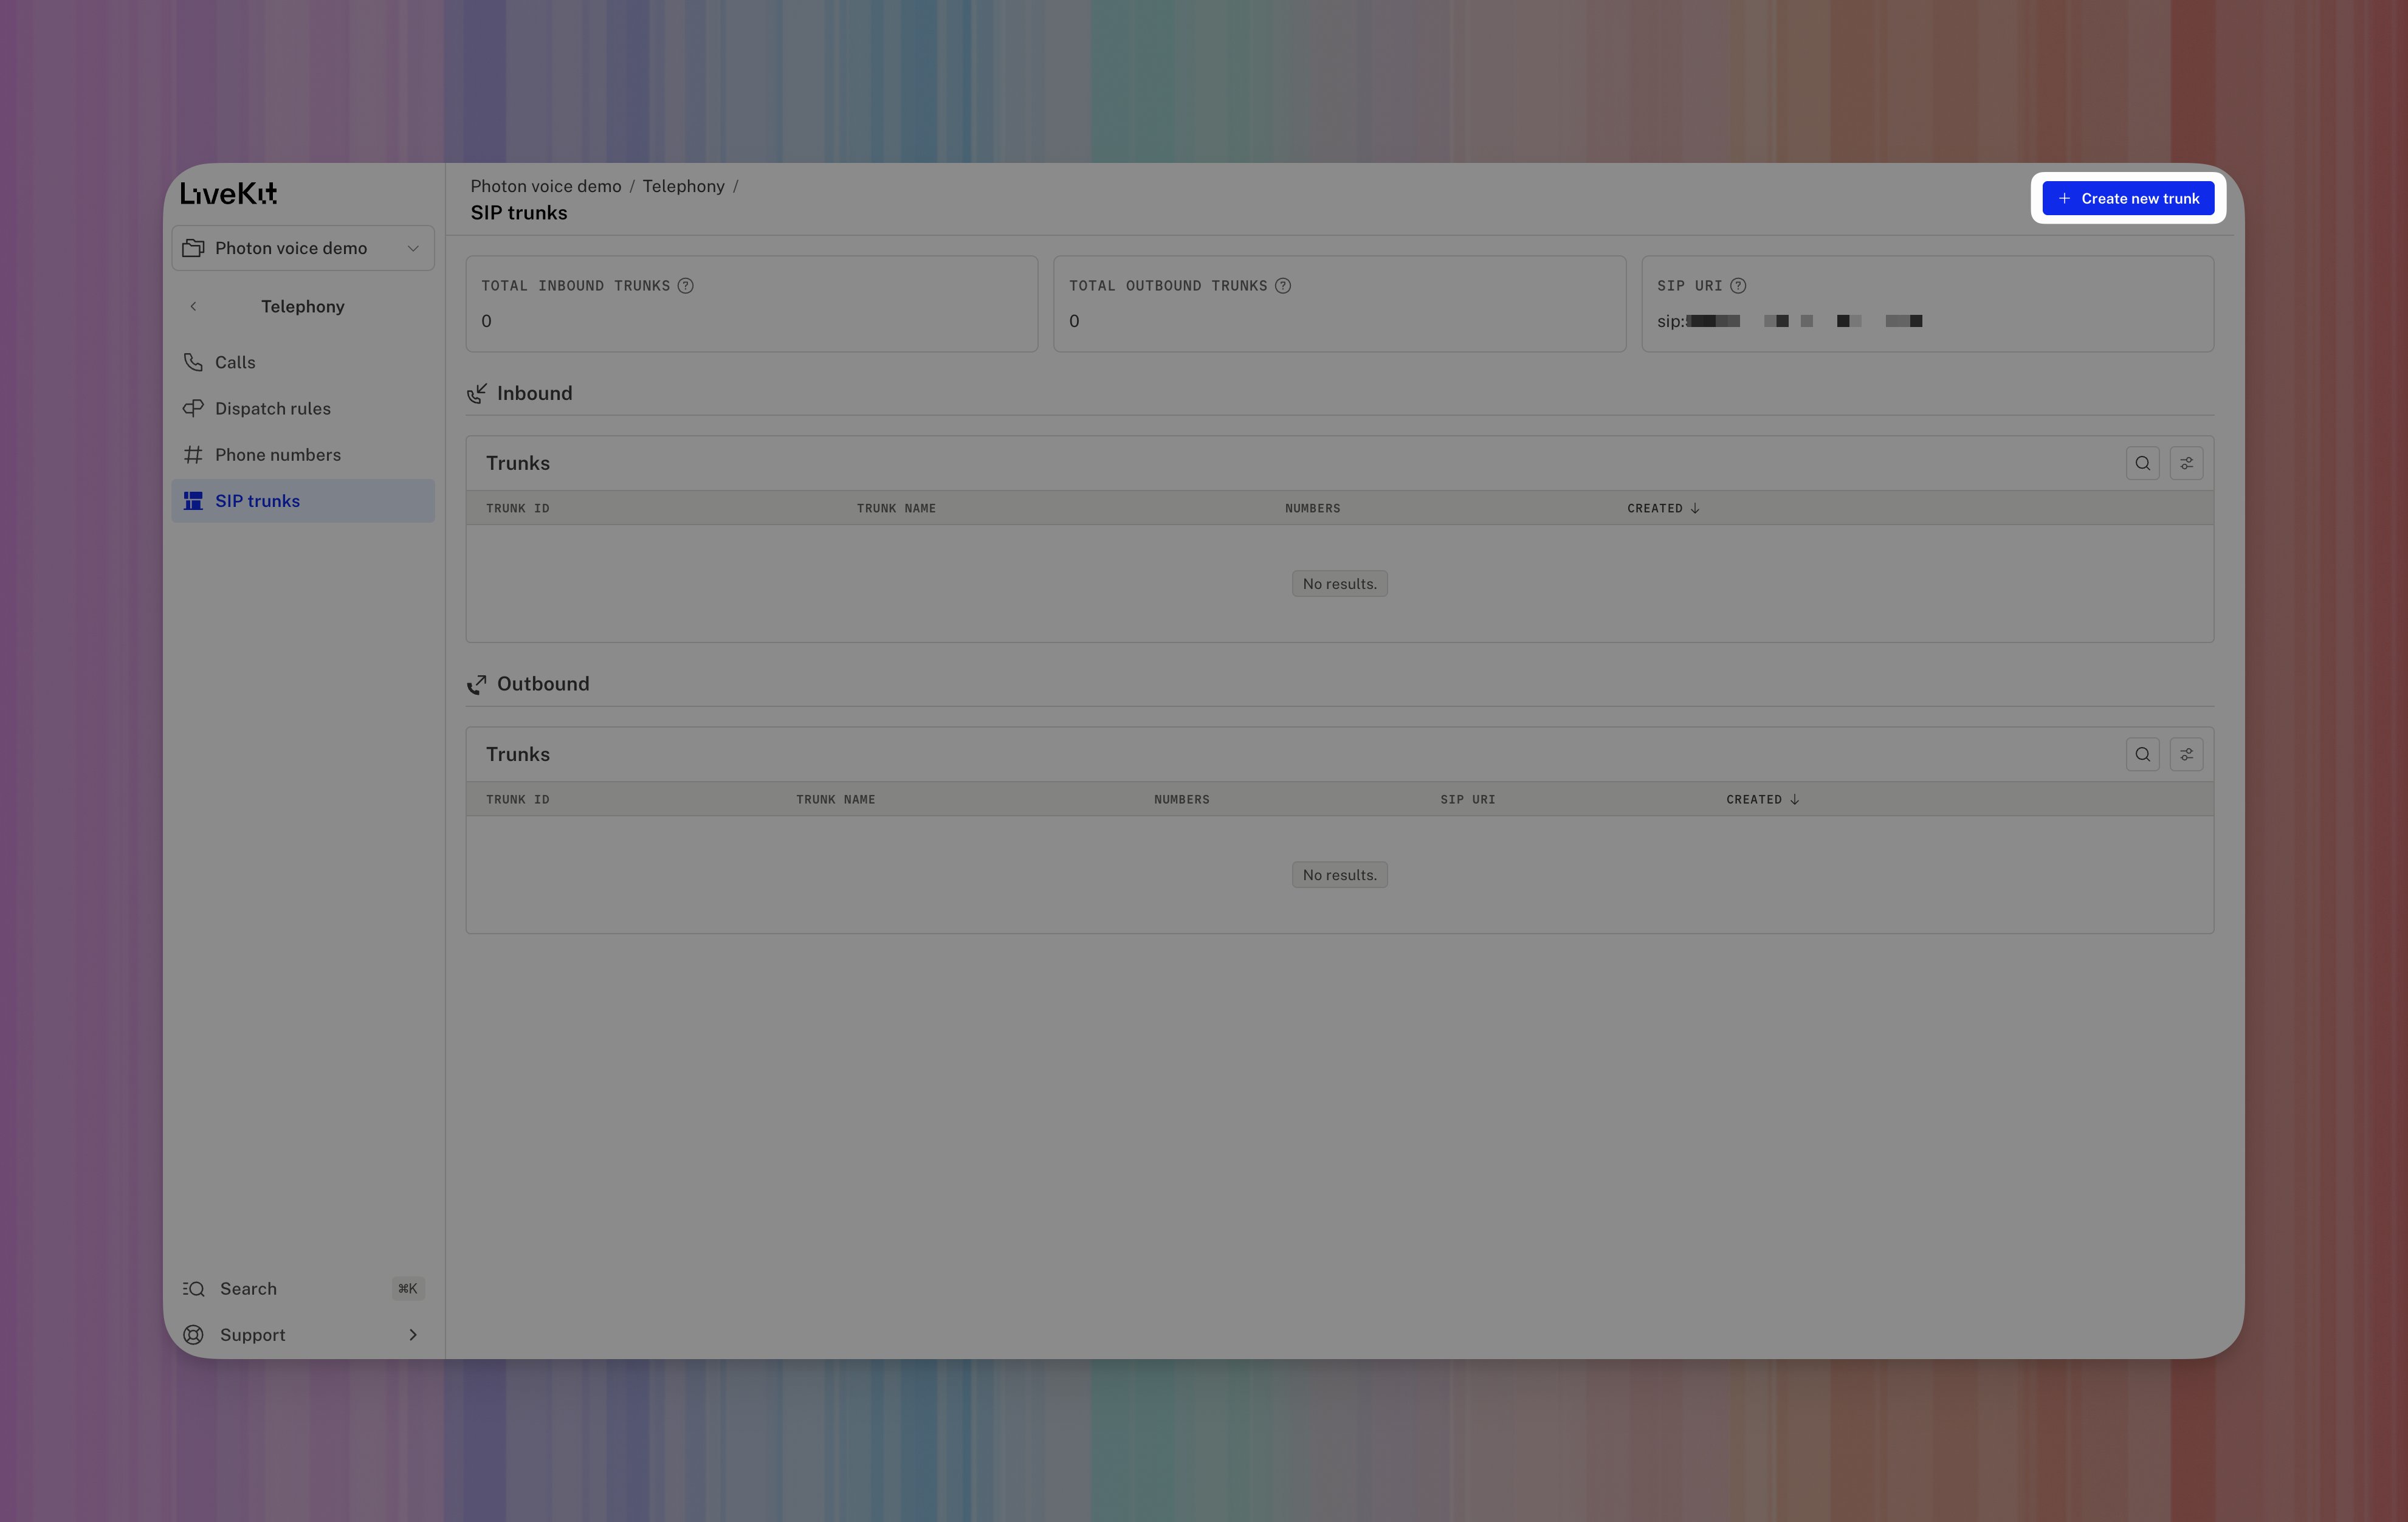Click the Telephony breadcrumb link
Viewport: 2408px width, 1522px height.
pos(683,186)
